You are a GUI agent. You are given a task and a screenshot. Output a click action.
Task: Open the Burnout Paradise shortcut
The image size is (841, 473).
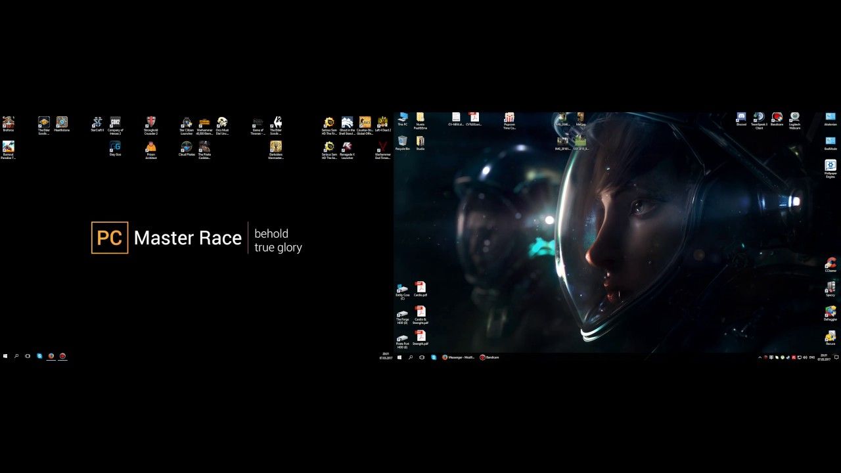click(8, 150)
